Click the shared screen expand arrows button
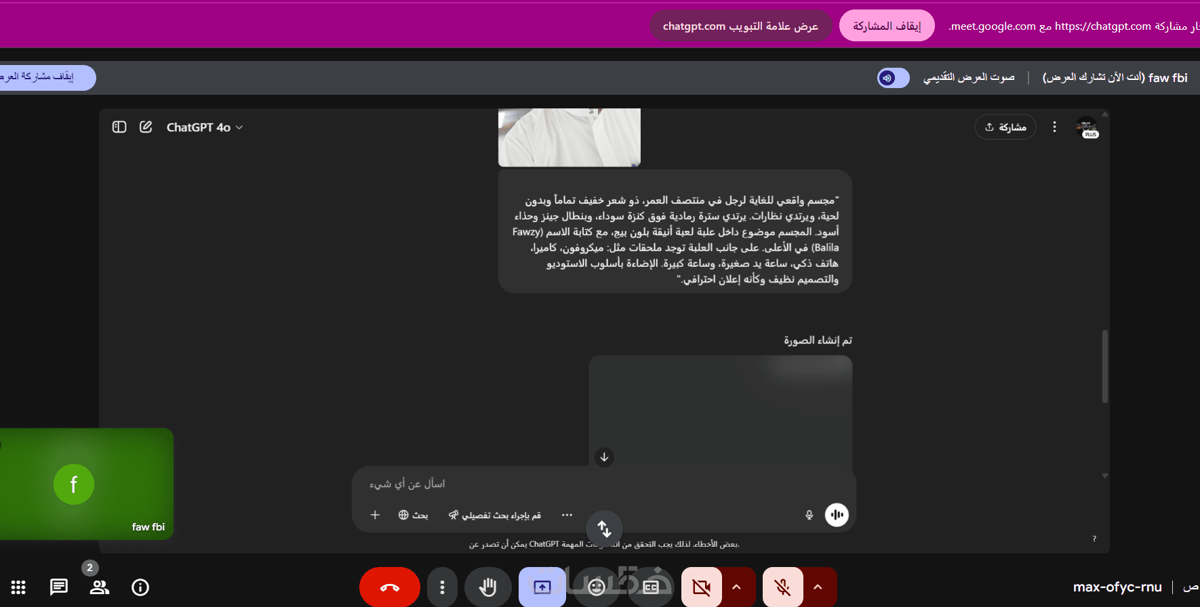1200x607 pixels. [x=604, y=528]
